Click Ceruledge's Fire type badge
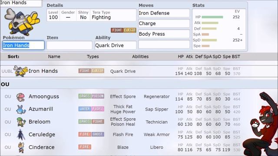This screenshot has width=278, height=156. [x=85, y=134]
